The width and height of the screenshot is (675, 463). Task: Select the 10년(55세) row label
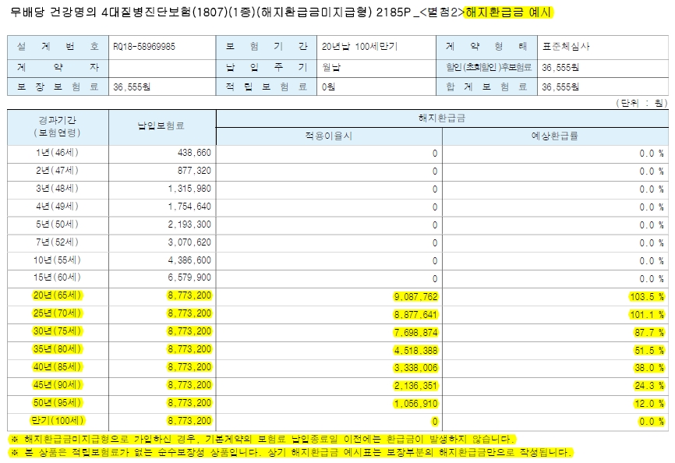(57, 260)
